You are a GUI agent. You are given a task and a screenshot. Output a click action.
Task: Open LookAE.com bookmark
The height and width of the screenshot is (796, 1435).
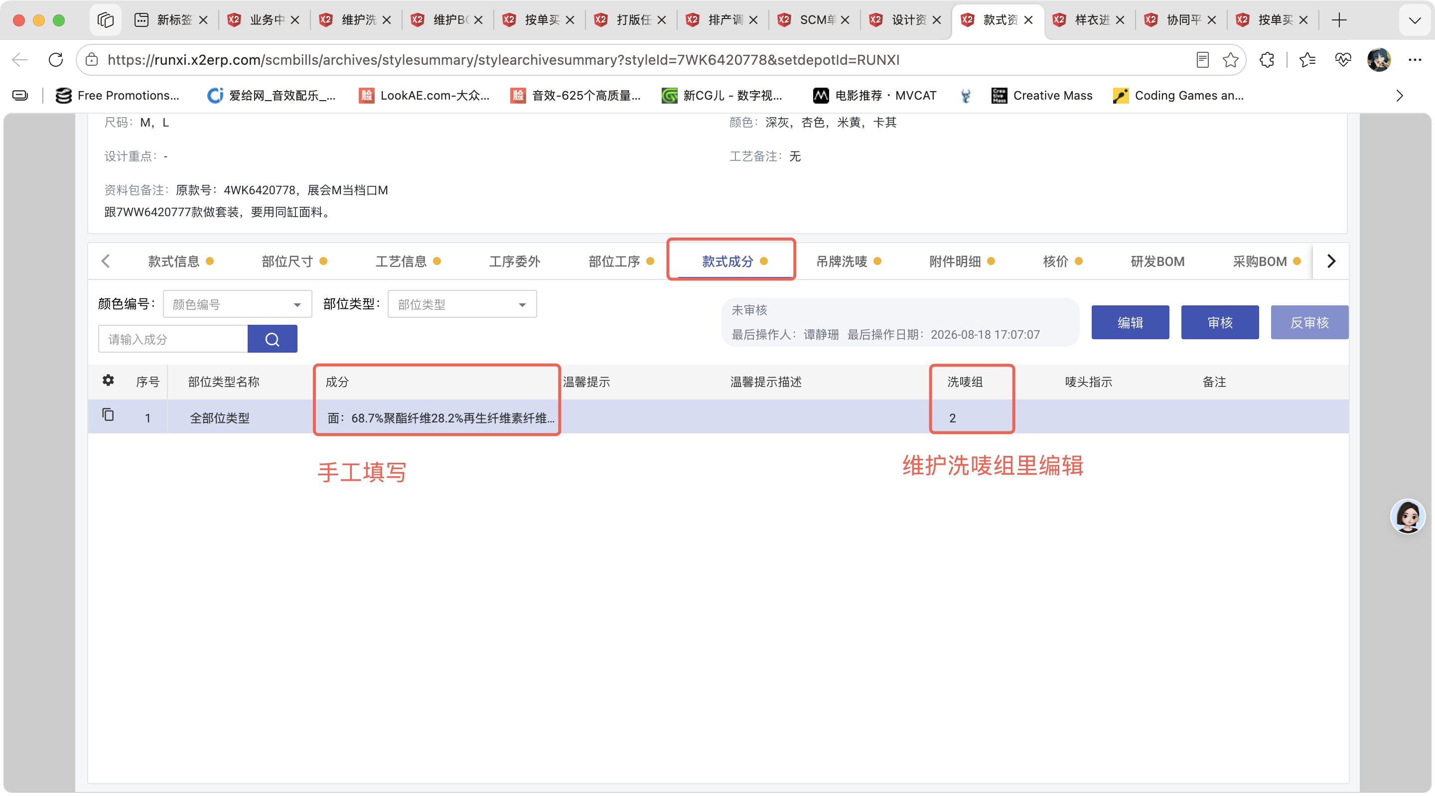tap(424, 96)
